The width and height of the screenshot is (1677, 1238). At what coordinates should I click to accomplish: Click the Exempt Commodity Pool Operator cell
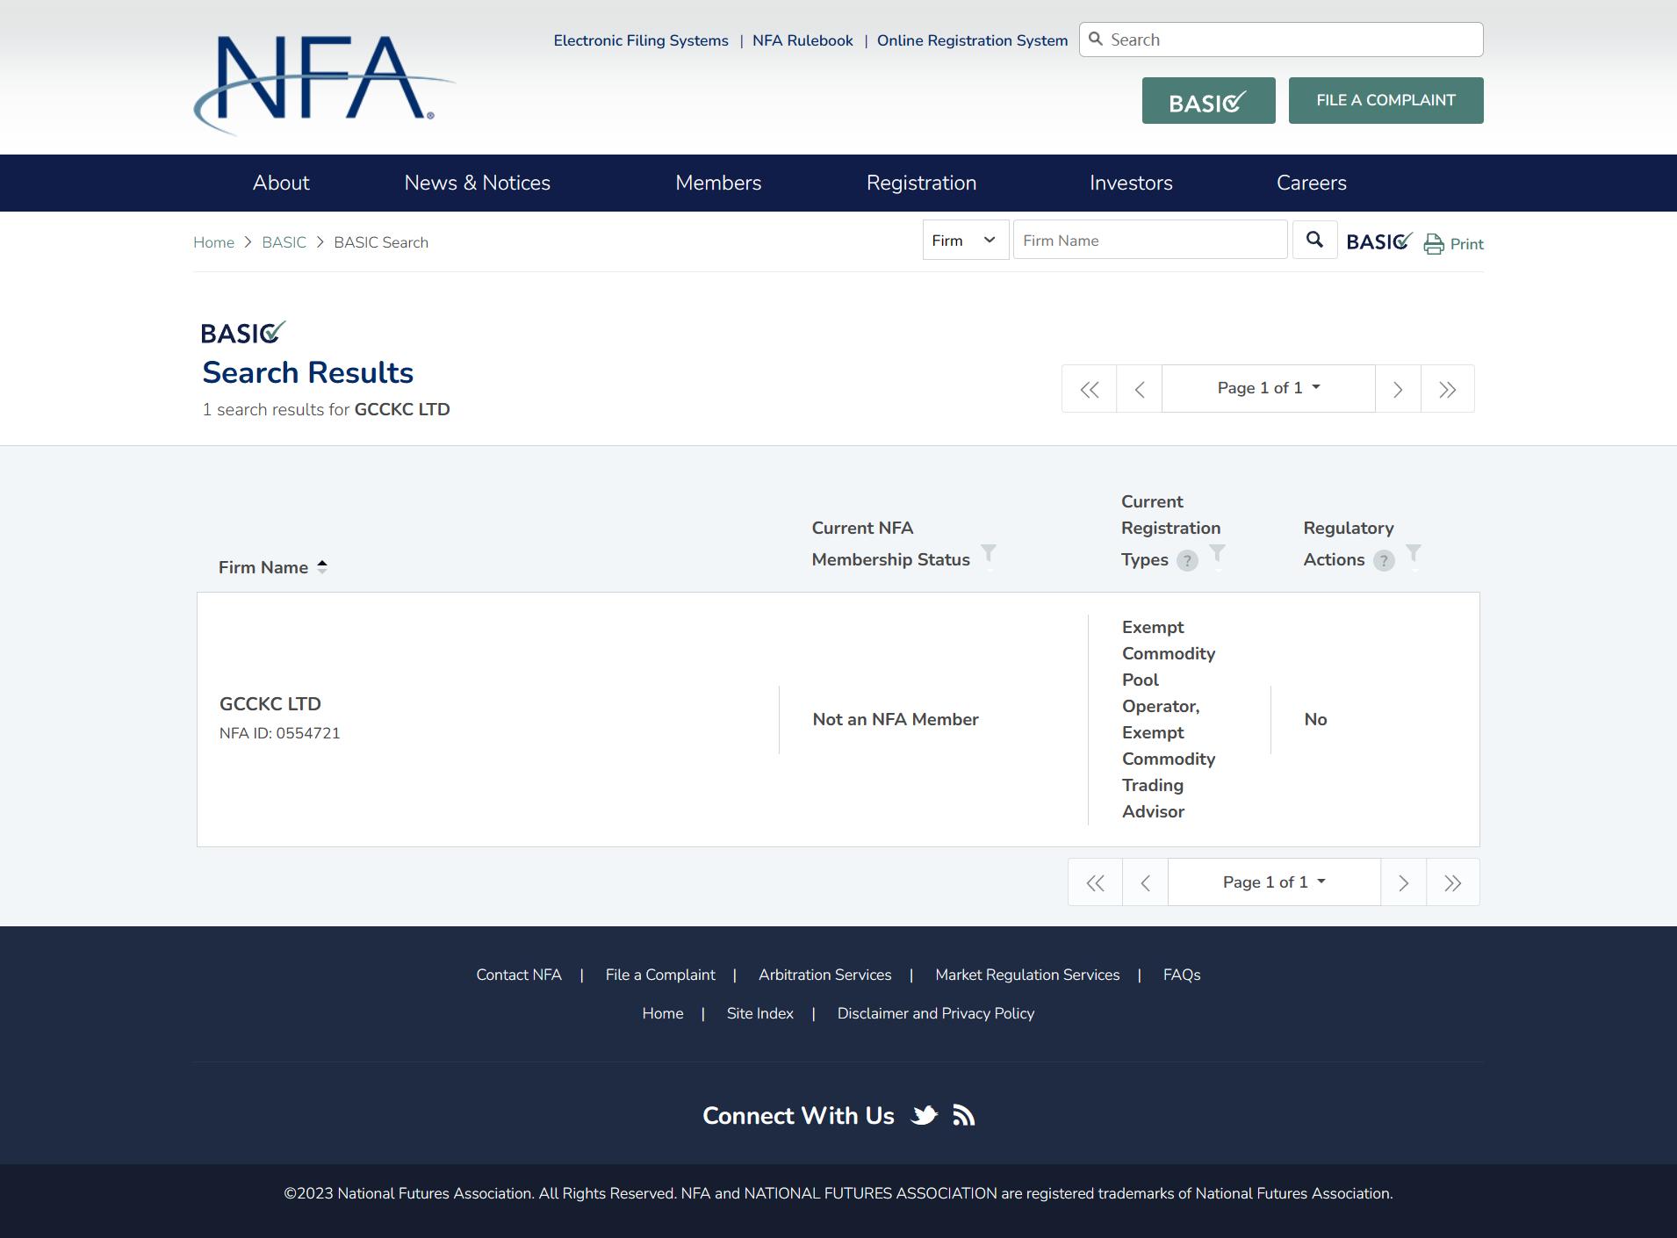pos(1169,719)
